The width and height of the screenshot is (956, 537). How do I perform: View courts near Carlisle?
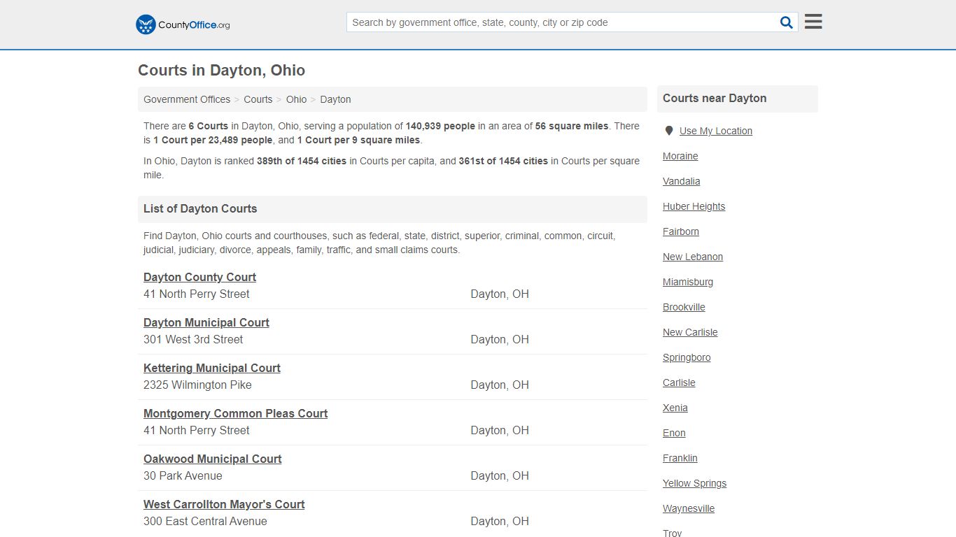[679, 382]
